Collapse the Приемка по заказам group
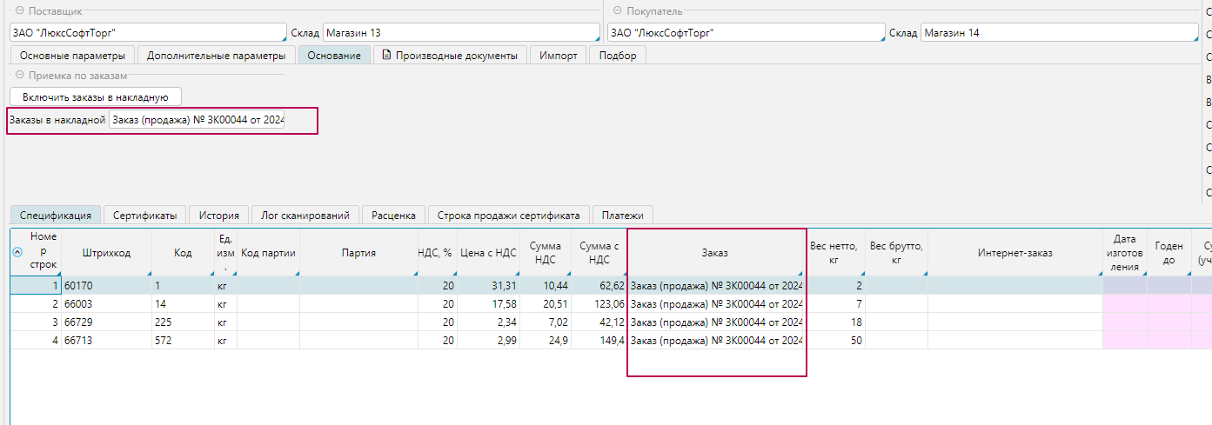Image resolution: width=1212 pixels, height=425 pixels. (x=19, y=76)
